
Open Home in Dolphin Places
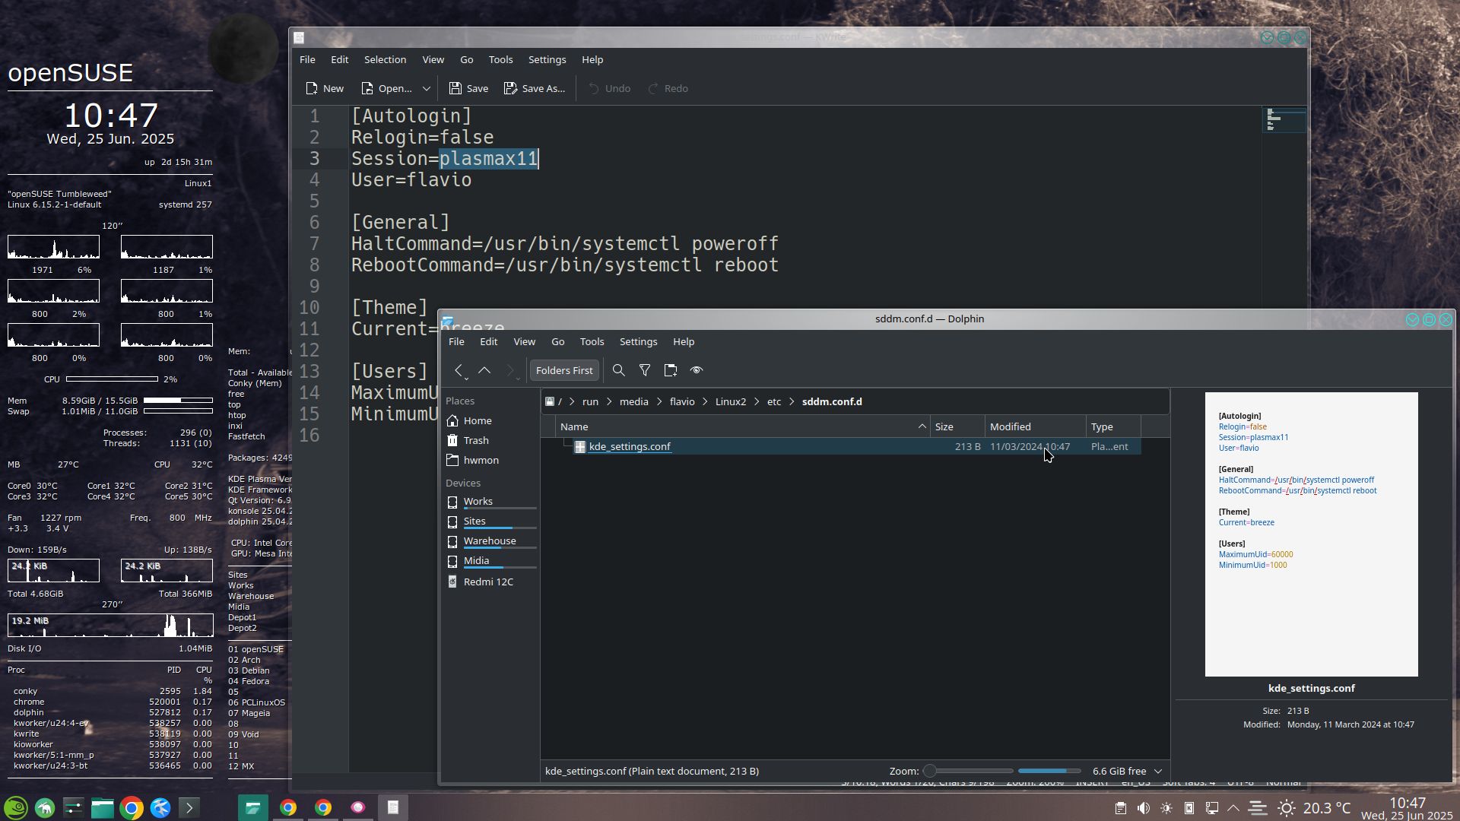click(489, 420)
